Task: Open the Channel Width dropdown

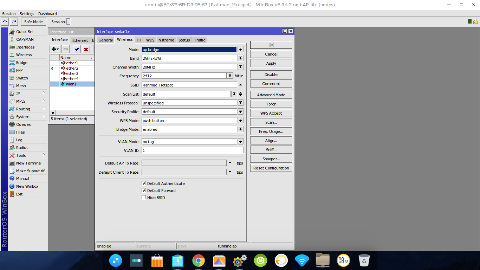Action: pos(241,67)
